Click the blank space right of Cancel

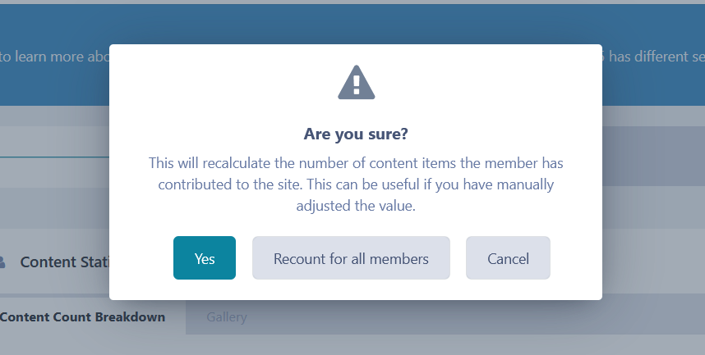pos(575,258)
